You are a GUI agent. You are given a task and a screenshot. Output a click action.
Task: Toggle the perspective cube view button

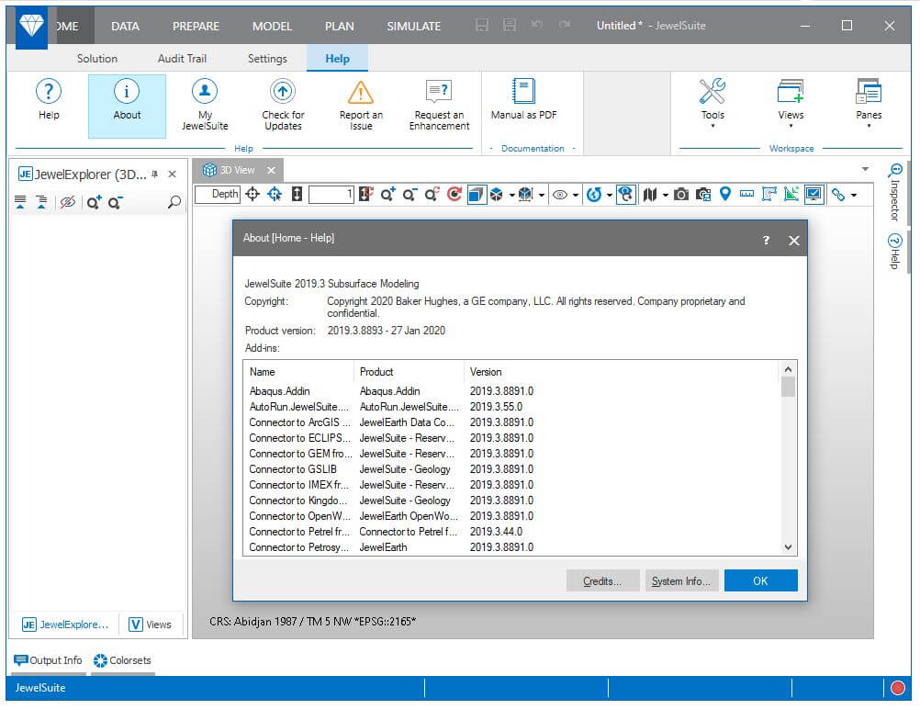pos(476,195)
